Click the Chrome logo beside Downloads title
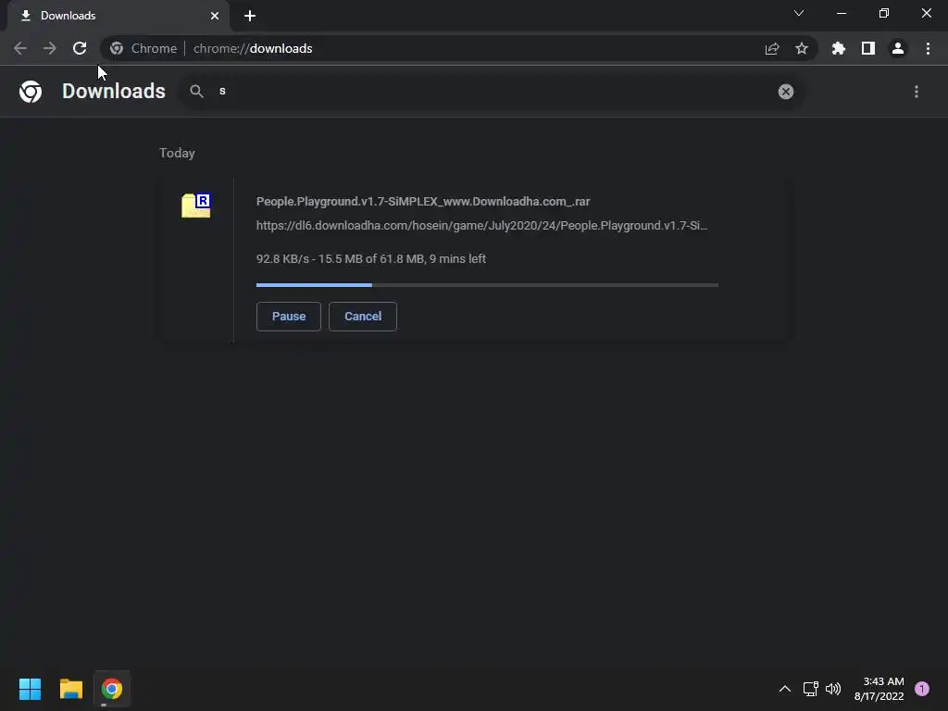The height and width of the screenshot is (711, 948). 31,92
